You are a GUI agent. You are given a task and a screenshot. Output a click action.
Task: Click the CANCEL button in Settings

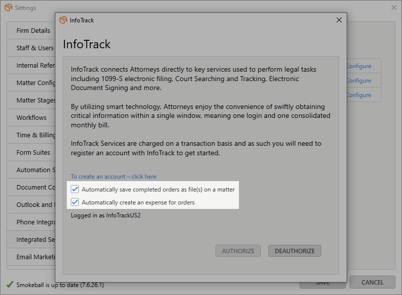click(x=372, y=282)
